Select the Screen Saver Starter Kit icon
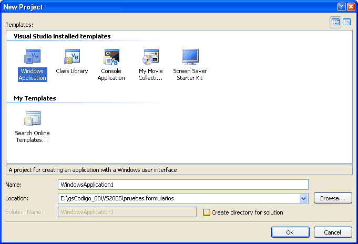Screen dimensions: 358x244 coord(190,57)
